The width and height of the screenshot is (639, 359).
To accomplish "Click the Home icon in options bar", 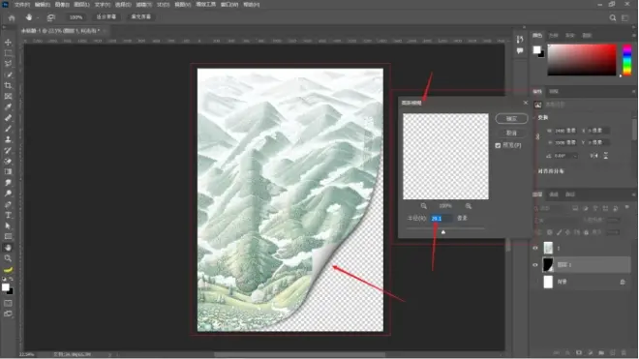I will pyautogui.click(x=12, y=17).
